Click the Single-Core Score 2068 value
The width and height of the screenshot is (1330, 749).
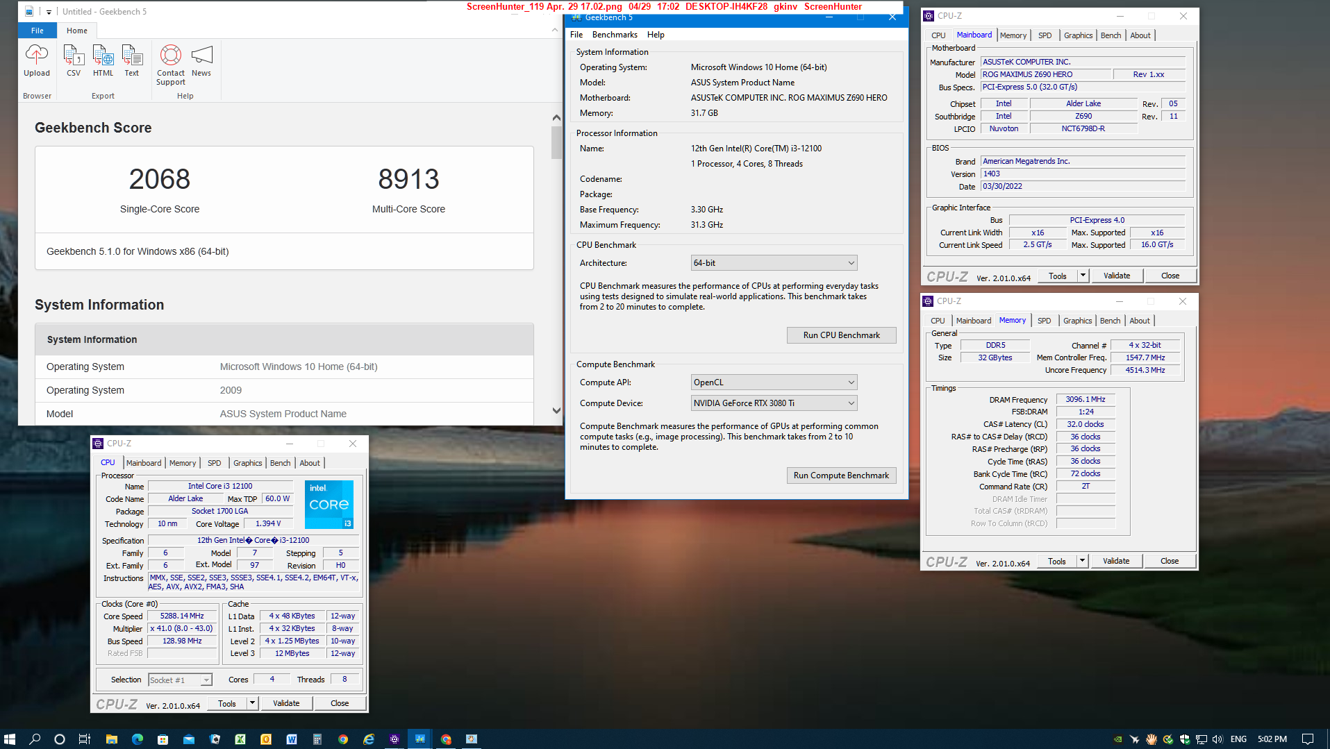coord(160,179)
